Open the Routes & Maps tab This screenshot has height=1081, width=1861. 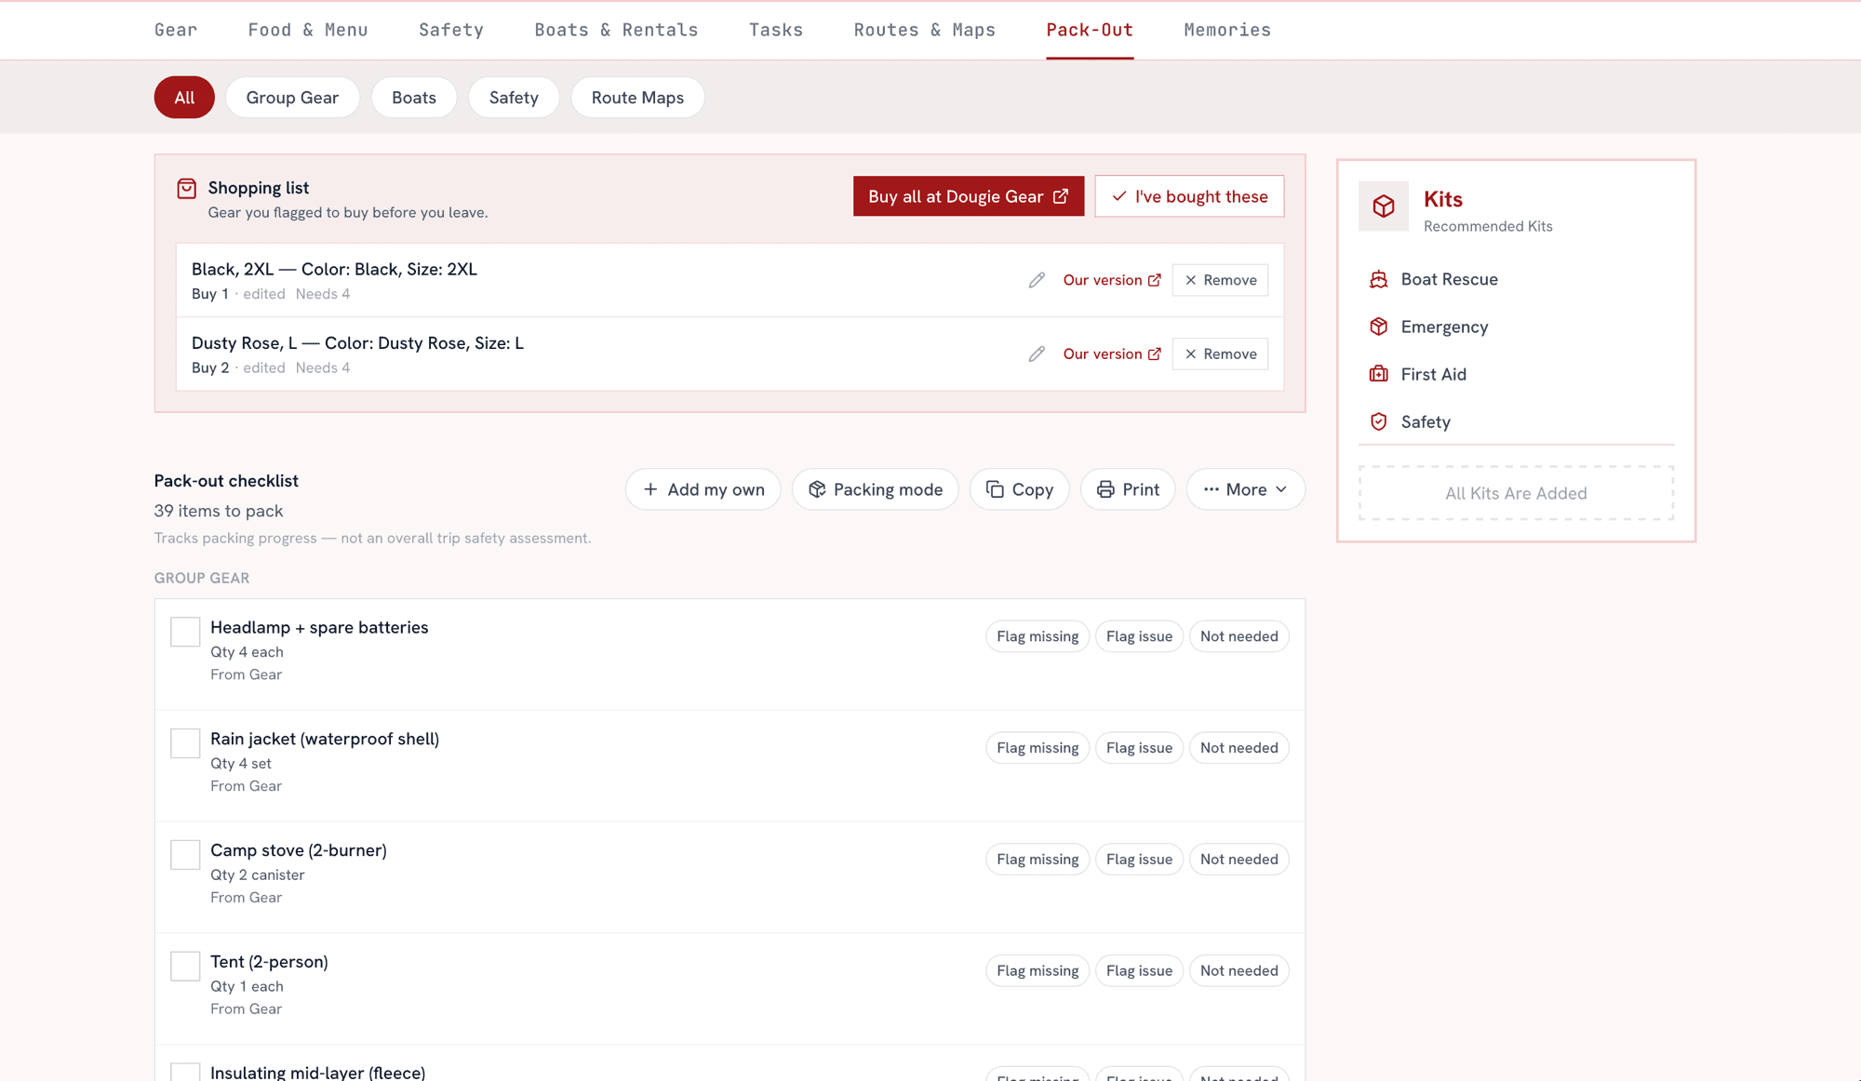[x=925, y=30]
